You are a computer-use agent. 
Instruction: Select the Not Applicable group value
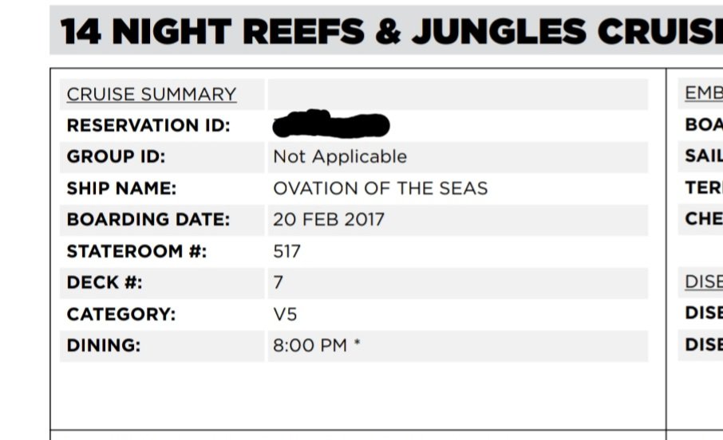pos(340,157)
